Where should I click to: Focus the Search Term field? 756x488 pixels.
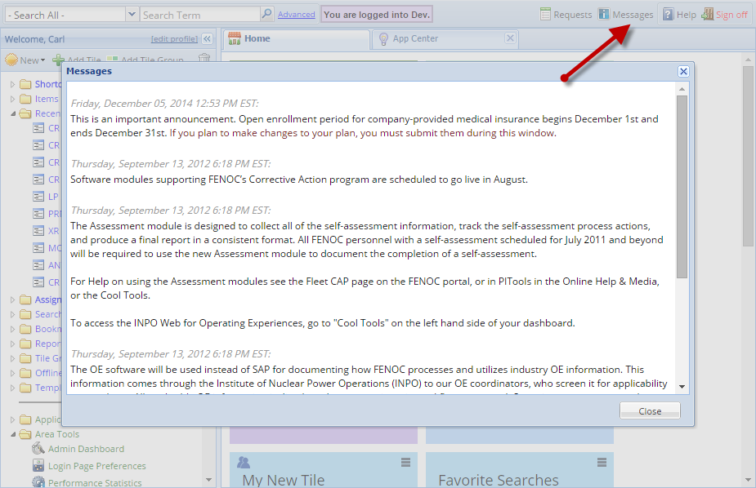coord(200,15)
